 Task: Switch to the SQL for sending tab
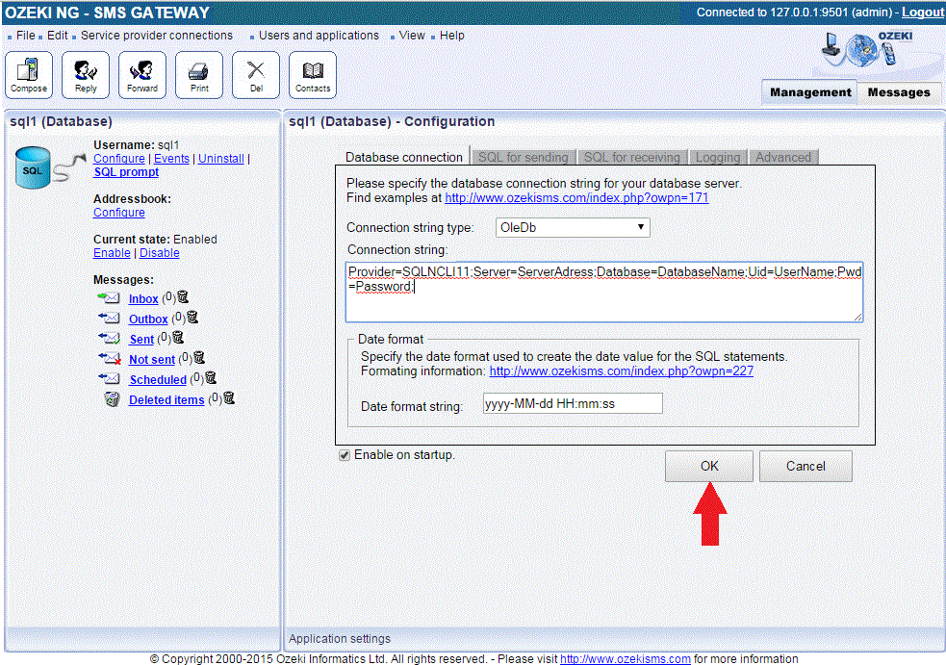click(x=524, y=157)
